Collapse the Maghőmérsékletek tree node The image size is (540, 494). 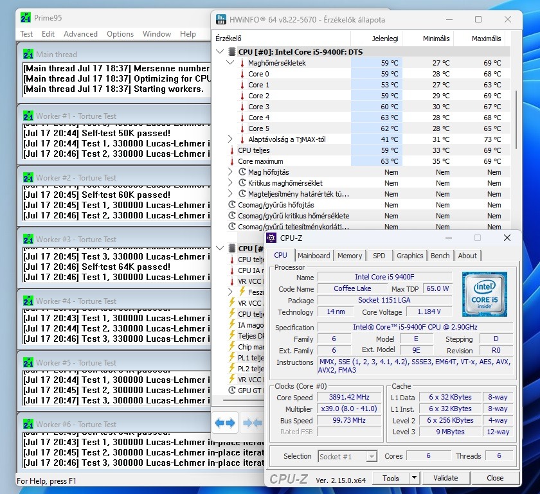(230, 63)
